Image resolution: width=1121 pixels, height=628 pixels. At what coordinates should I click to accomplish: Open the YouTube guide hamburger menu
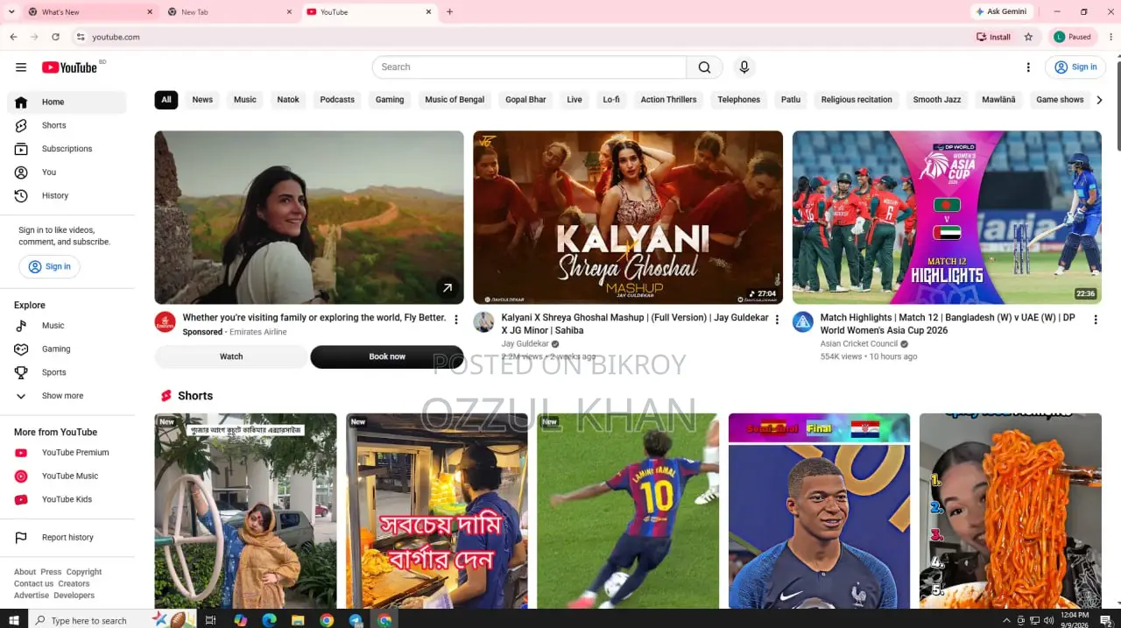point(21,67)
